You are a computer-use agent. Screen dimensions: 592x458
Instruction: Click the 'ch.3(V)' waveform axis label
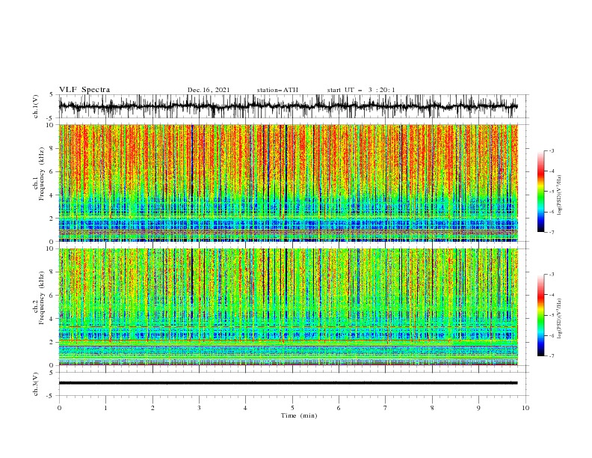click(36, 384)
